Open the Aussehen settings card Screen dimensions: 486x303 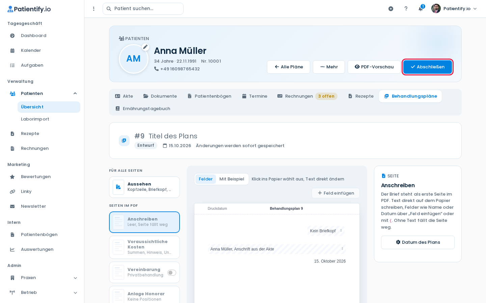coord(144,187)
